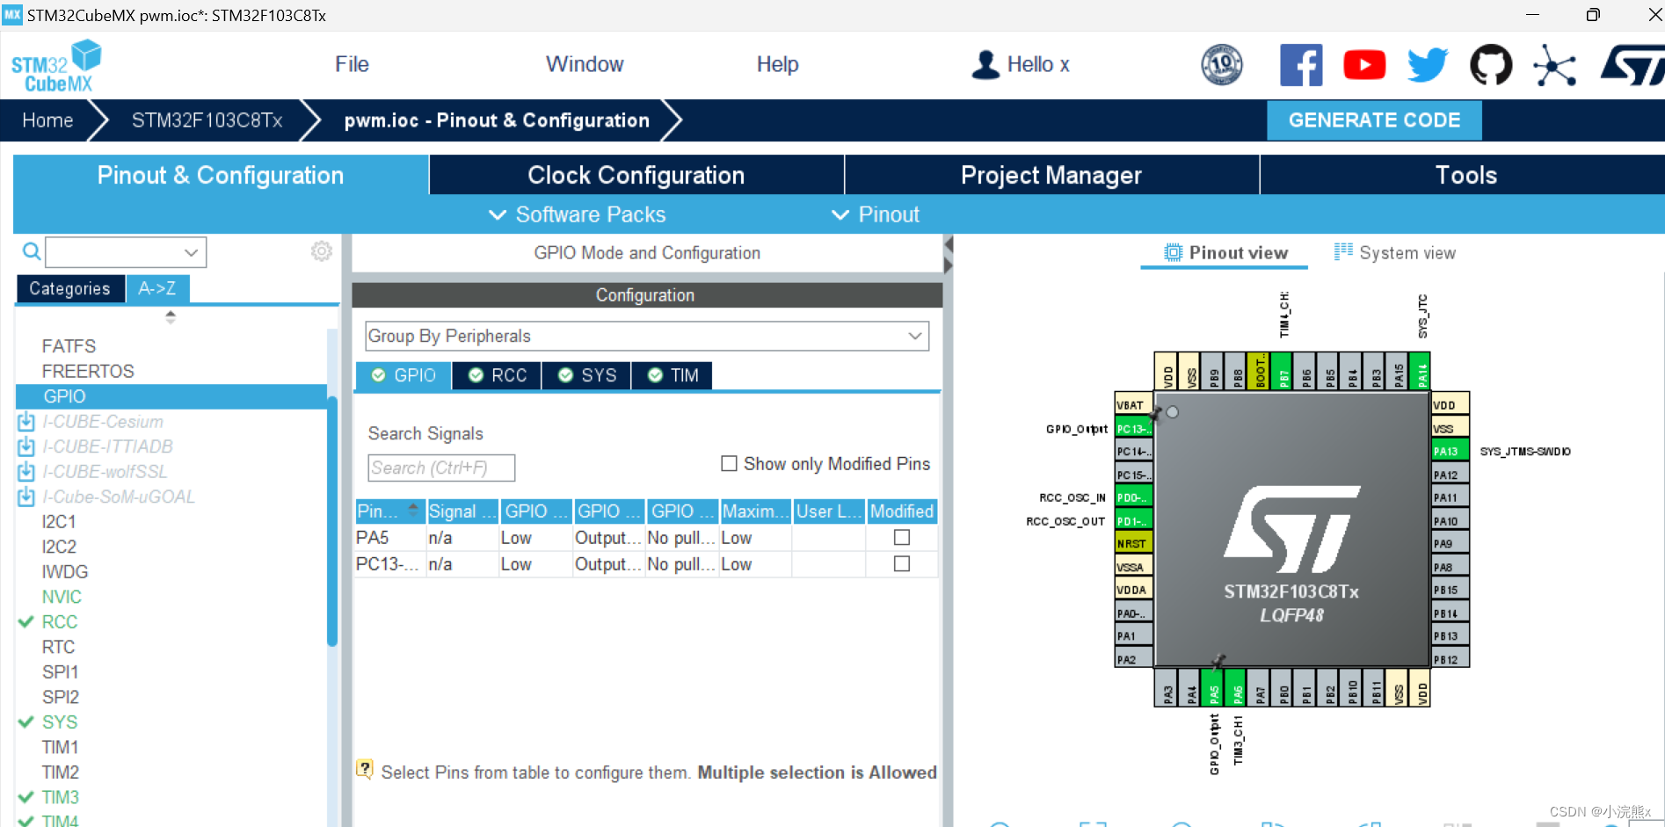Expand the Software Packs menu
The width and height of the screenshot is (1665, 827).
pos(577,214)
